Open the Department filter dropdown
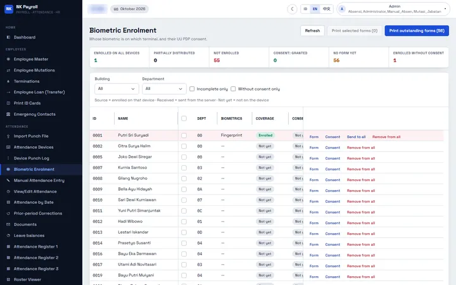456x285 pixels. click(164, 89)
